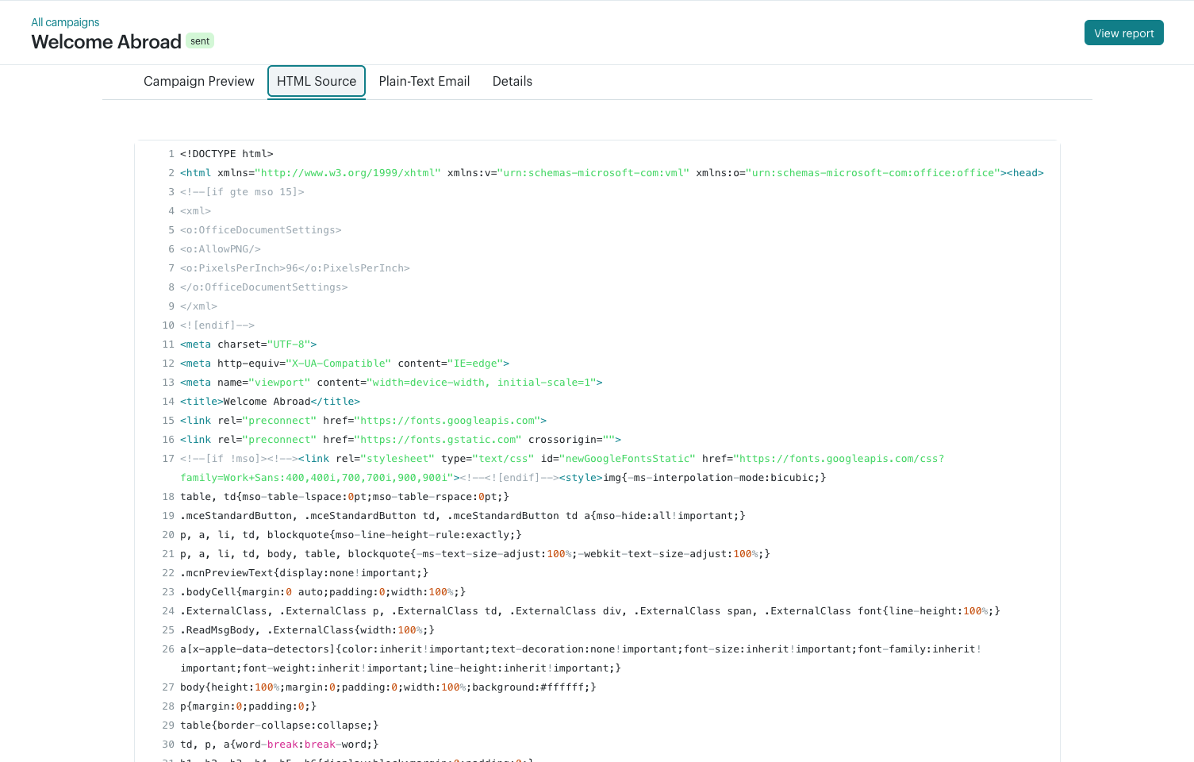Open the Plain-Text Email tab
The height and width of the screenshot is (762, 1194).
coord(424,82)
